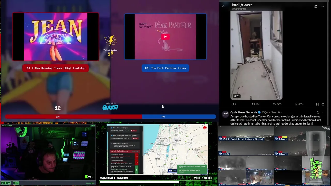The image size is (331, 186).
Task: Click the Test button for Alert sound
Action: click(134, 131)
